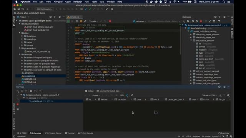The image size is (246, 138).
Task: Open the Tab-separated (TSV) export format dropdown
Action: (209, 95)
